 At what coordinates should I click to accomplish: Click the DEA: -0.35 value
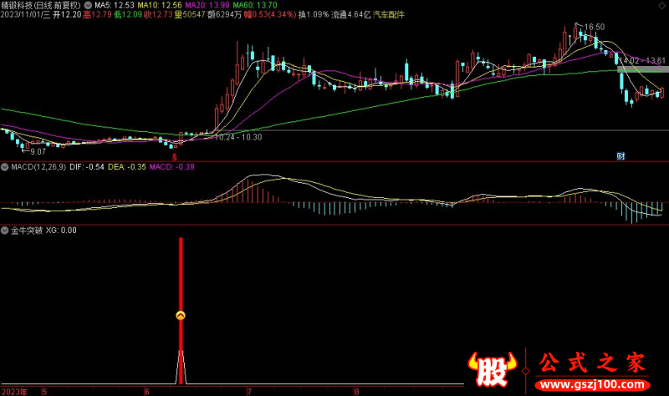[x=127, y=167]
